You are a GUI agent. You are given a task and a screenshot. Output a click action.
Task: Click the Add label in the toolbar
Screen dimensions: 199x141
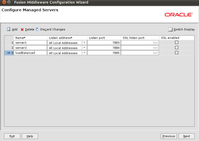[x=15, y=29]
